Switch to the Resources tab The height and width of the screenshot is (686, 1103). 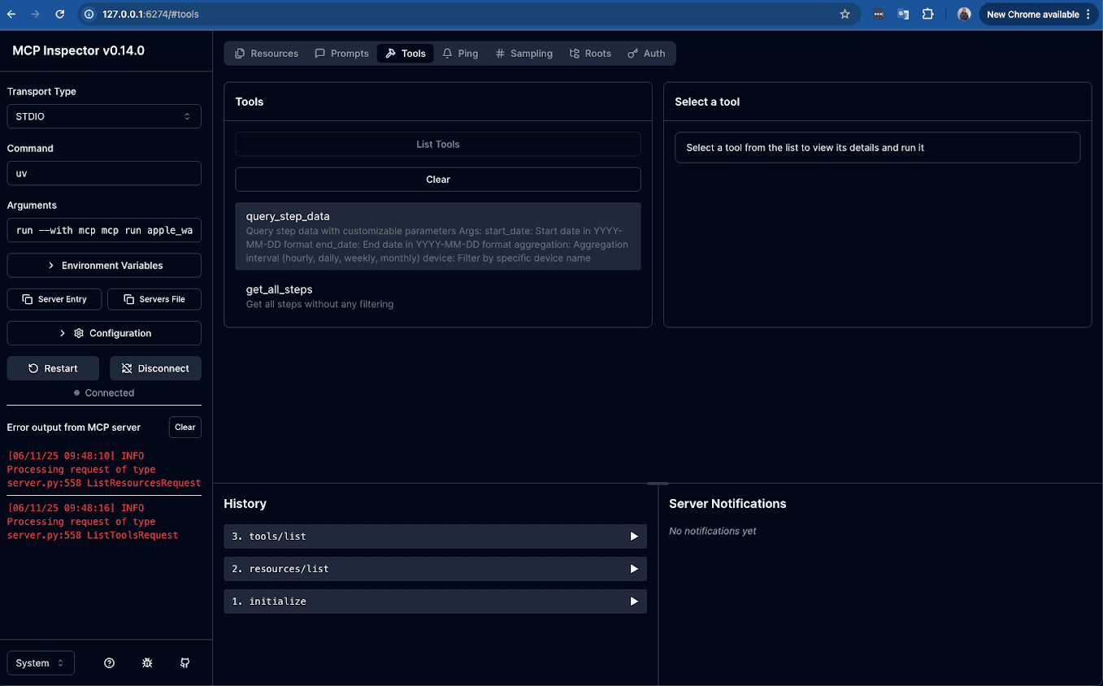point(267,54)
